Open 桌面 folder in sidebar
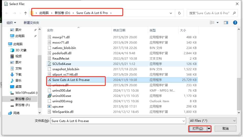The width and height of the screenshot is (243, 137). [18, 87]
